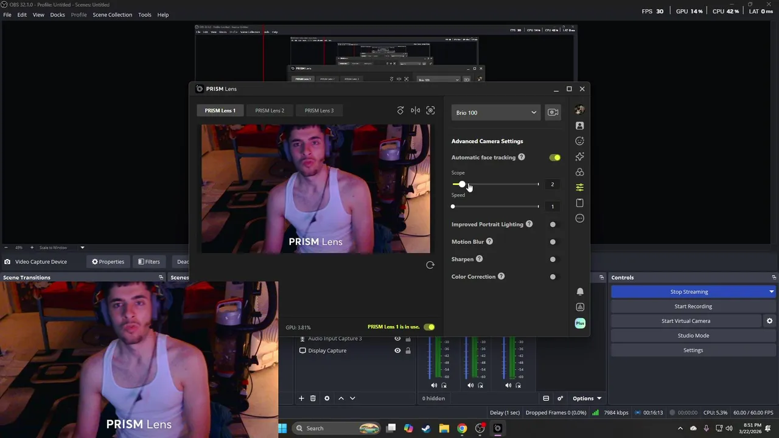Open the File menu
Viewport: 779px width, 438px height.
click(7, 15)
